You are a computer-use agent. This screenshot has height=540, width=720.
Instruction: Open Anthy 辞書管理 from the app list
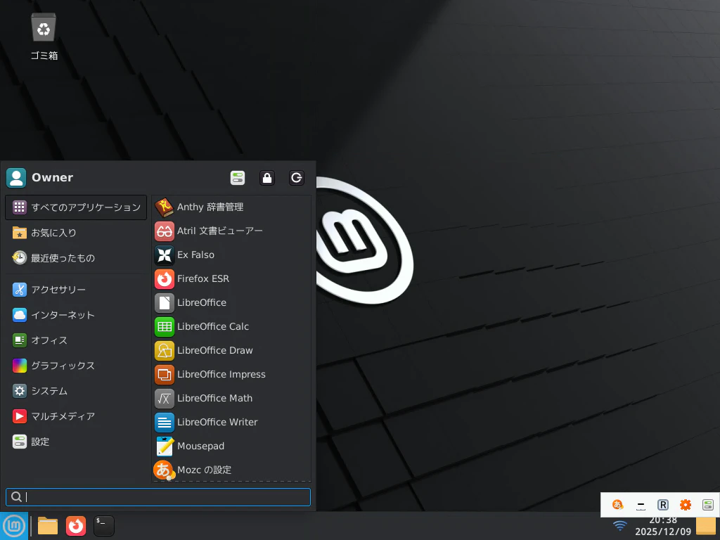231,207
